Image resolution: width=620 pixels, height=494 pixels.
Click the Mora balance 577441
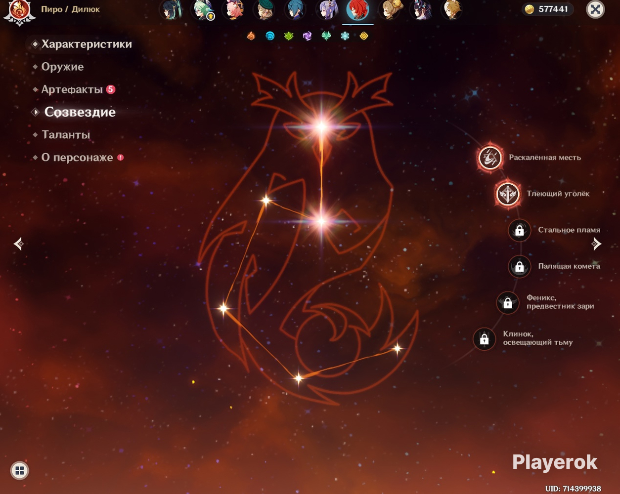(548, 9)
